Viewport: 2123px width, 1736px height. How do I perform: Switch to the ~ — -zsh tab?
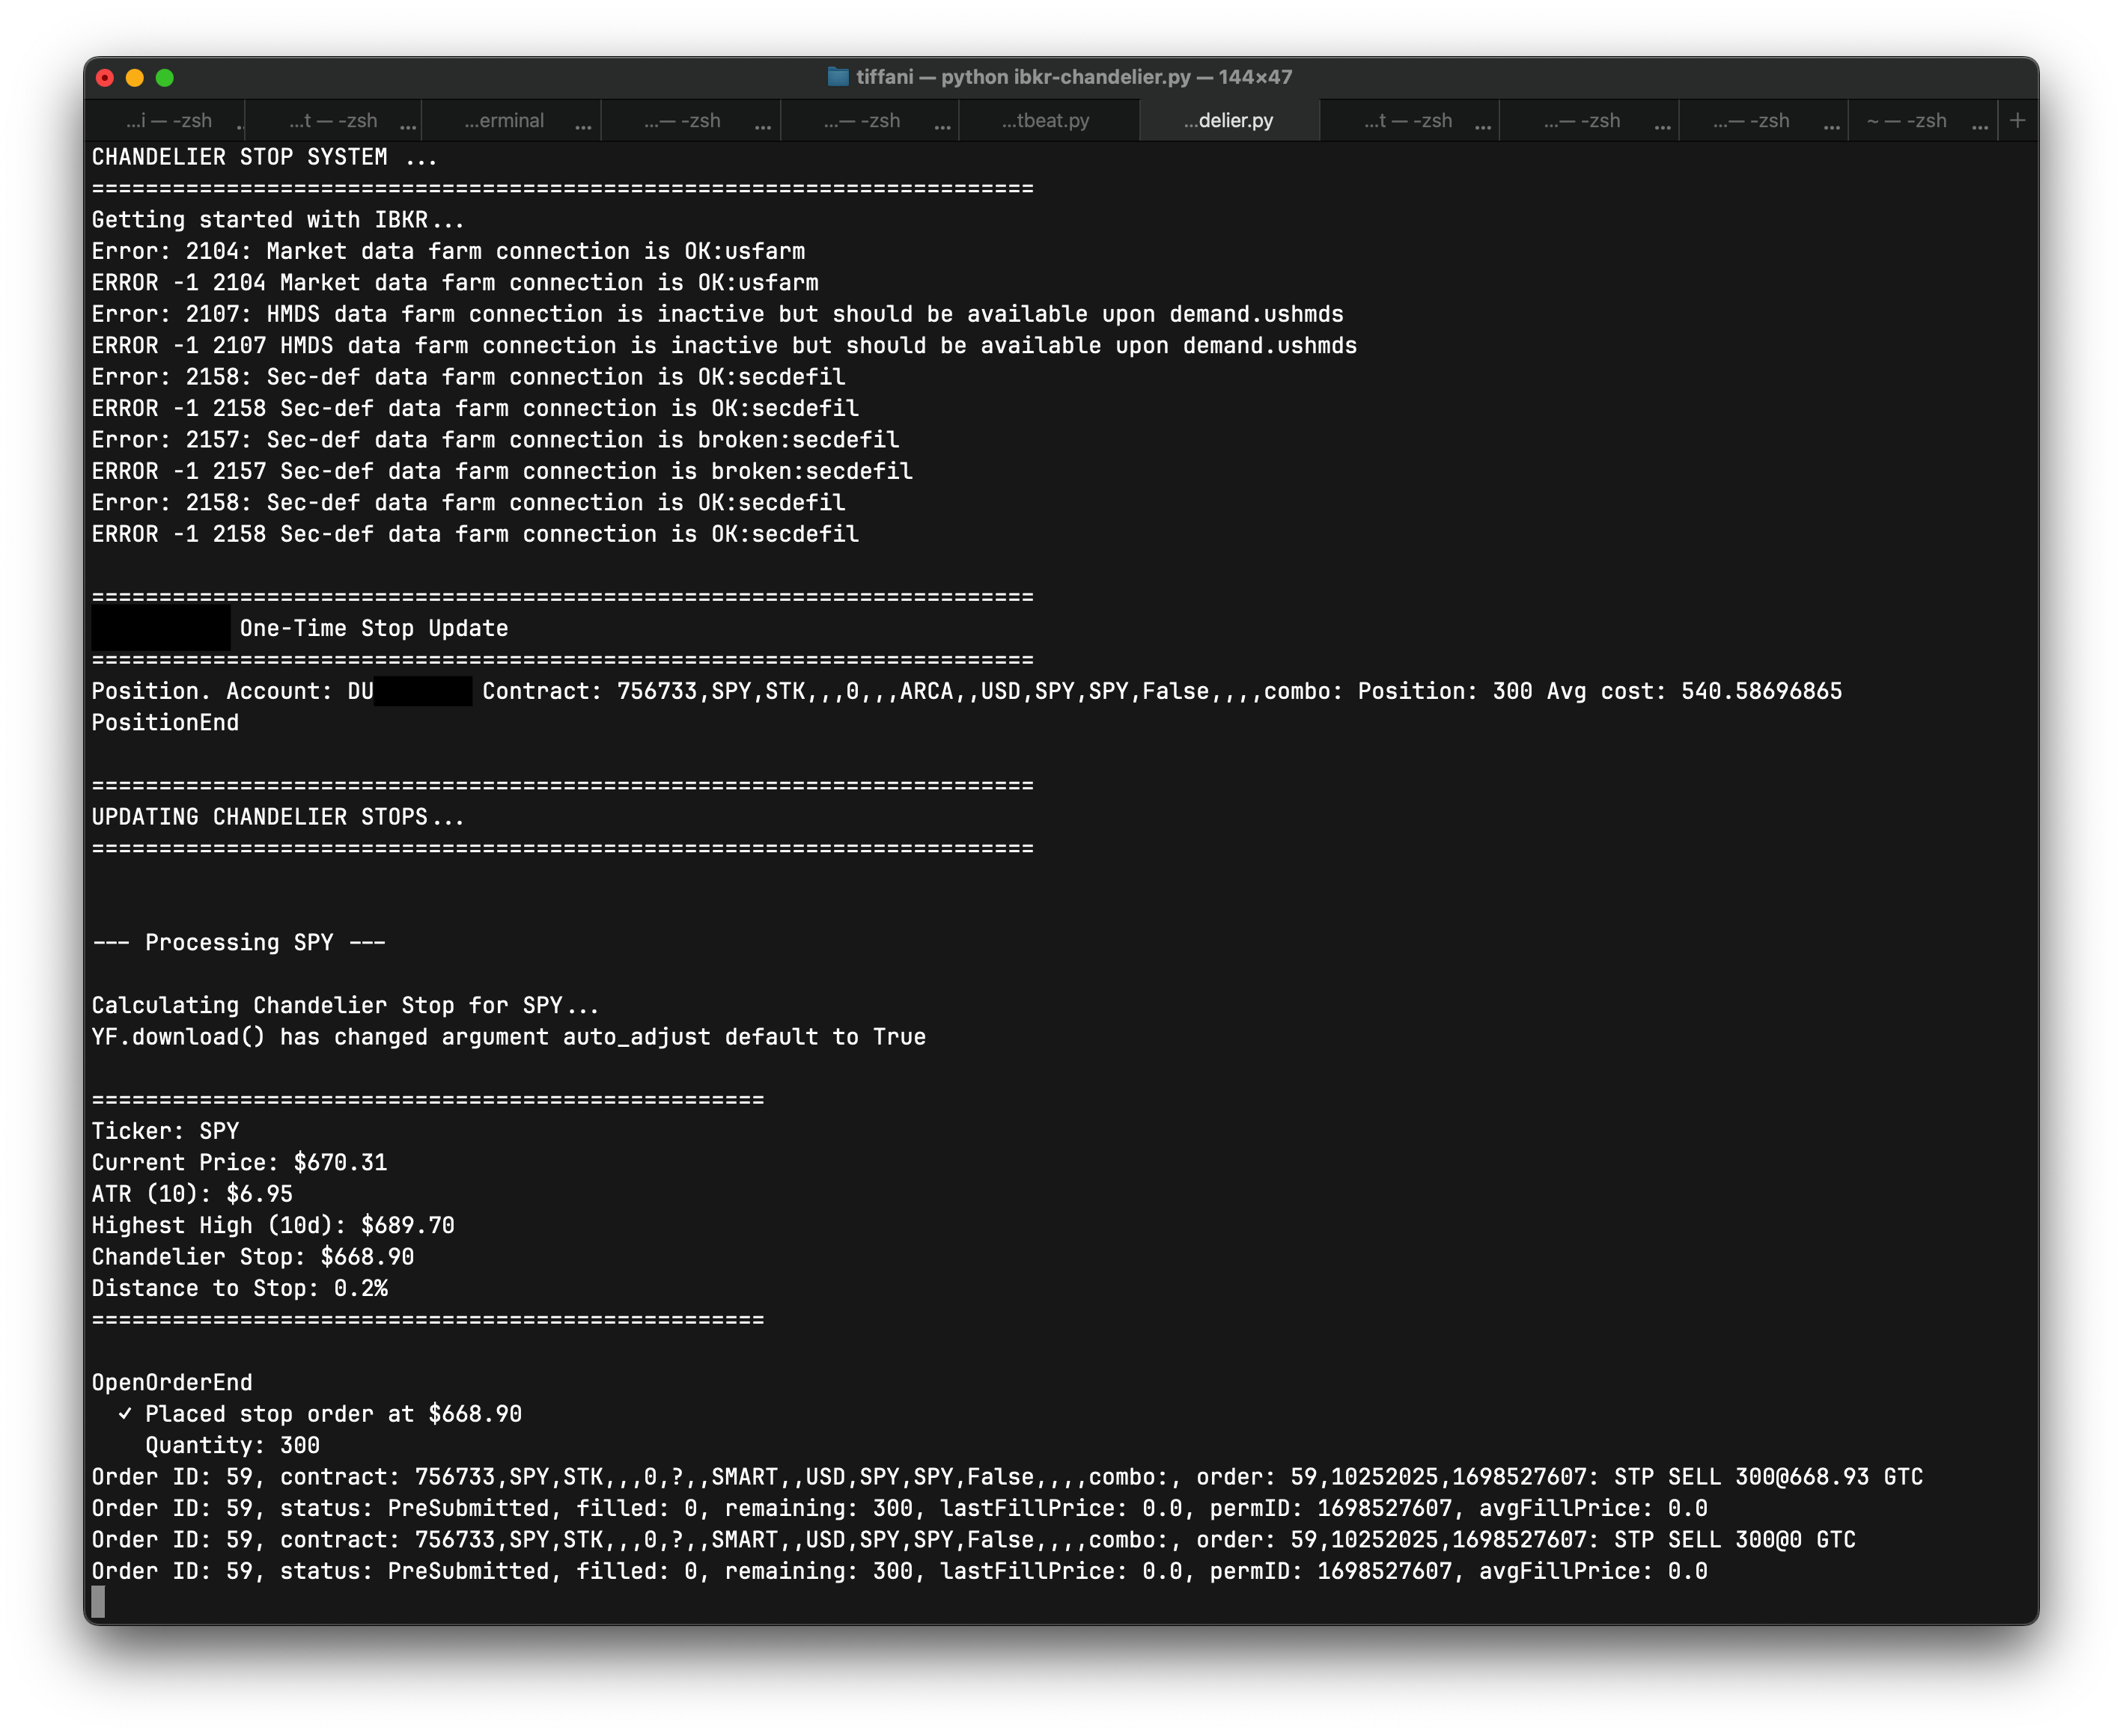[1906, 121]
